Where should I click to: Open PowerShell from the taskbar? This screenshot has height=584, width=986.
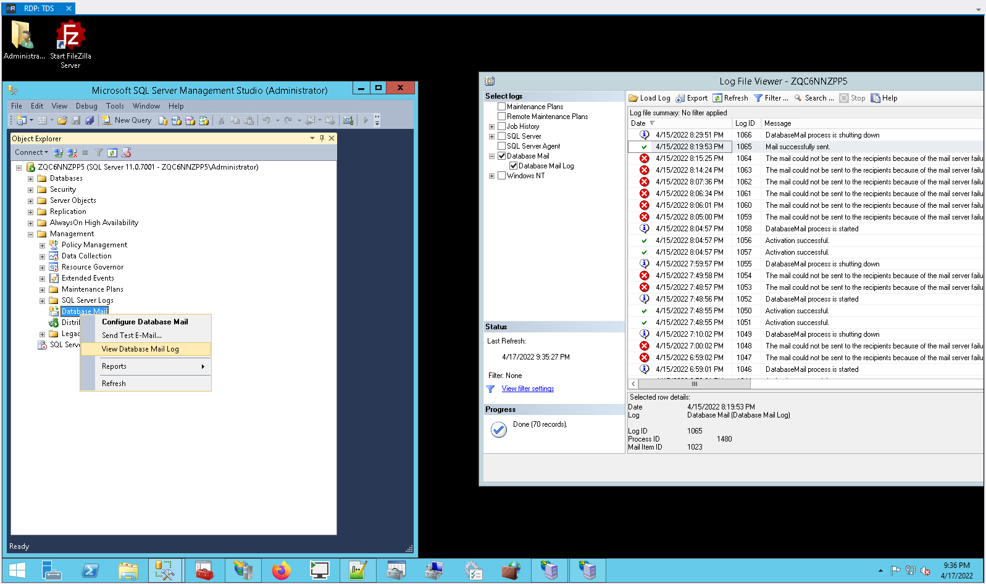point(90,571)
